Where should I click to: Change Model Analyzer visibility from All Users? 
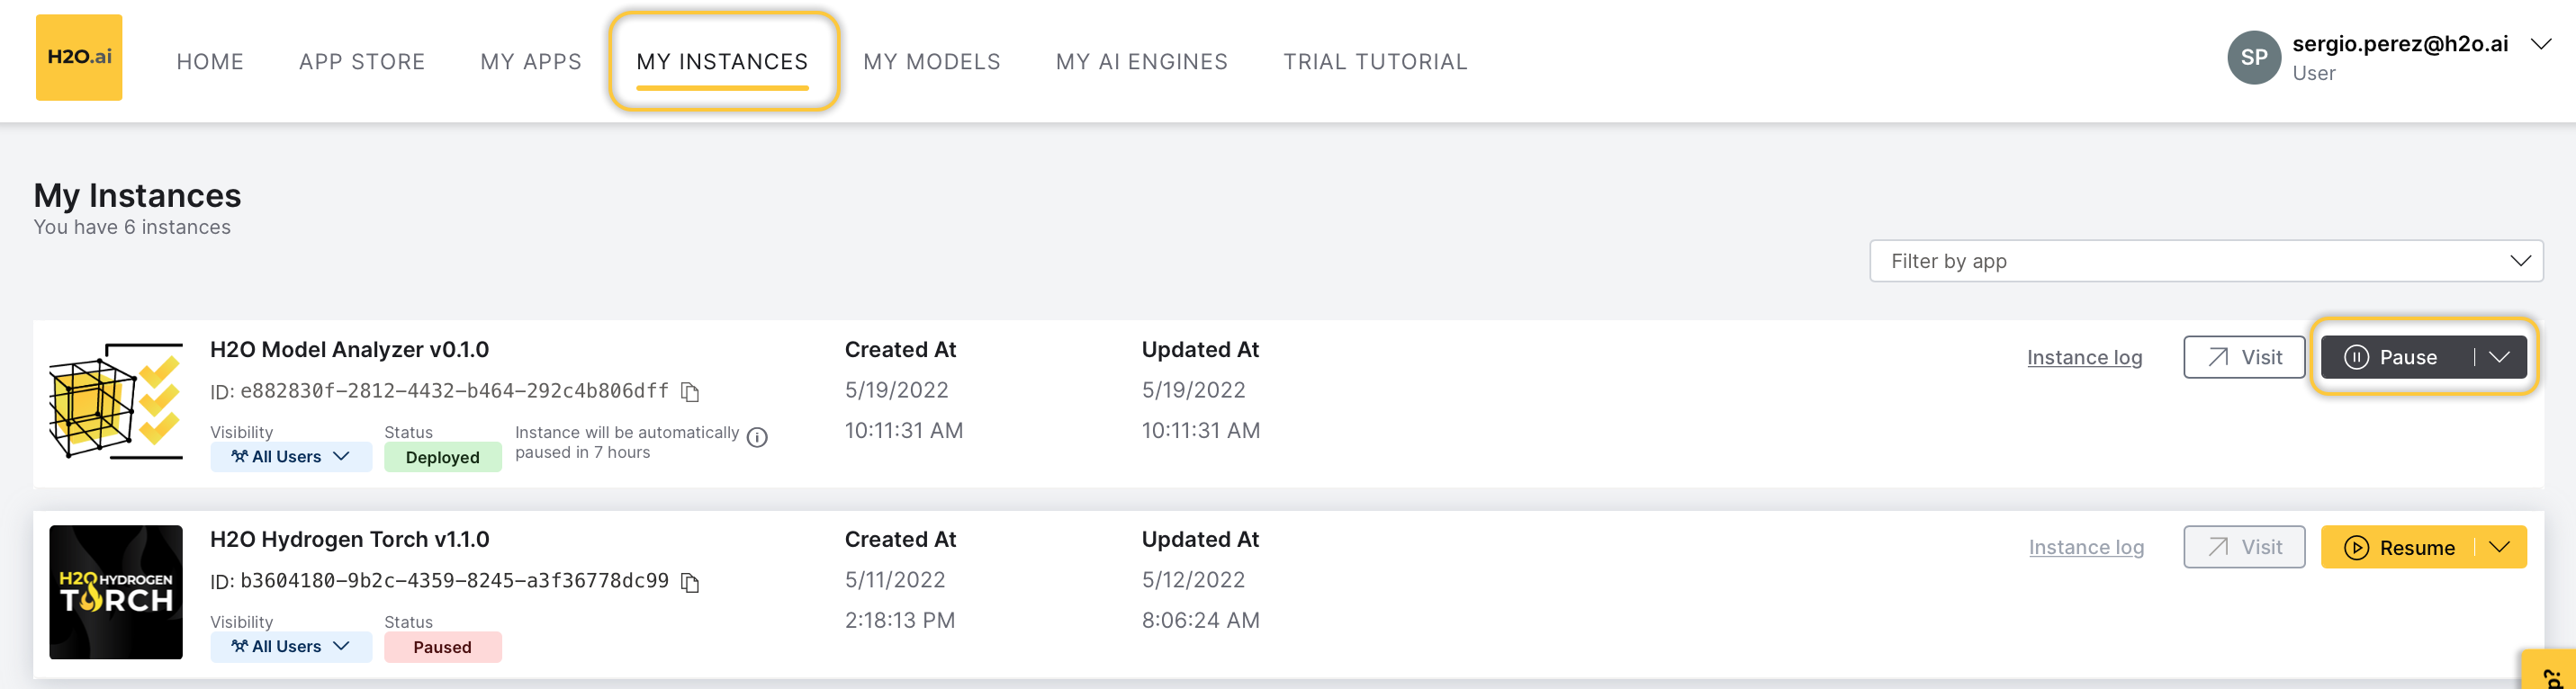coord(290,457)
